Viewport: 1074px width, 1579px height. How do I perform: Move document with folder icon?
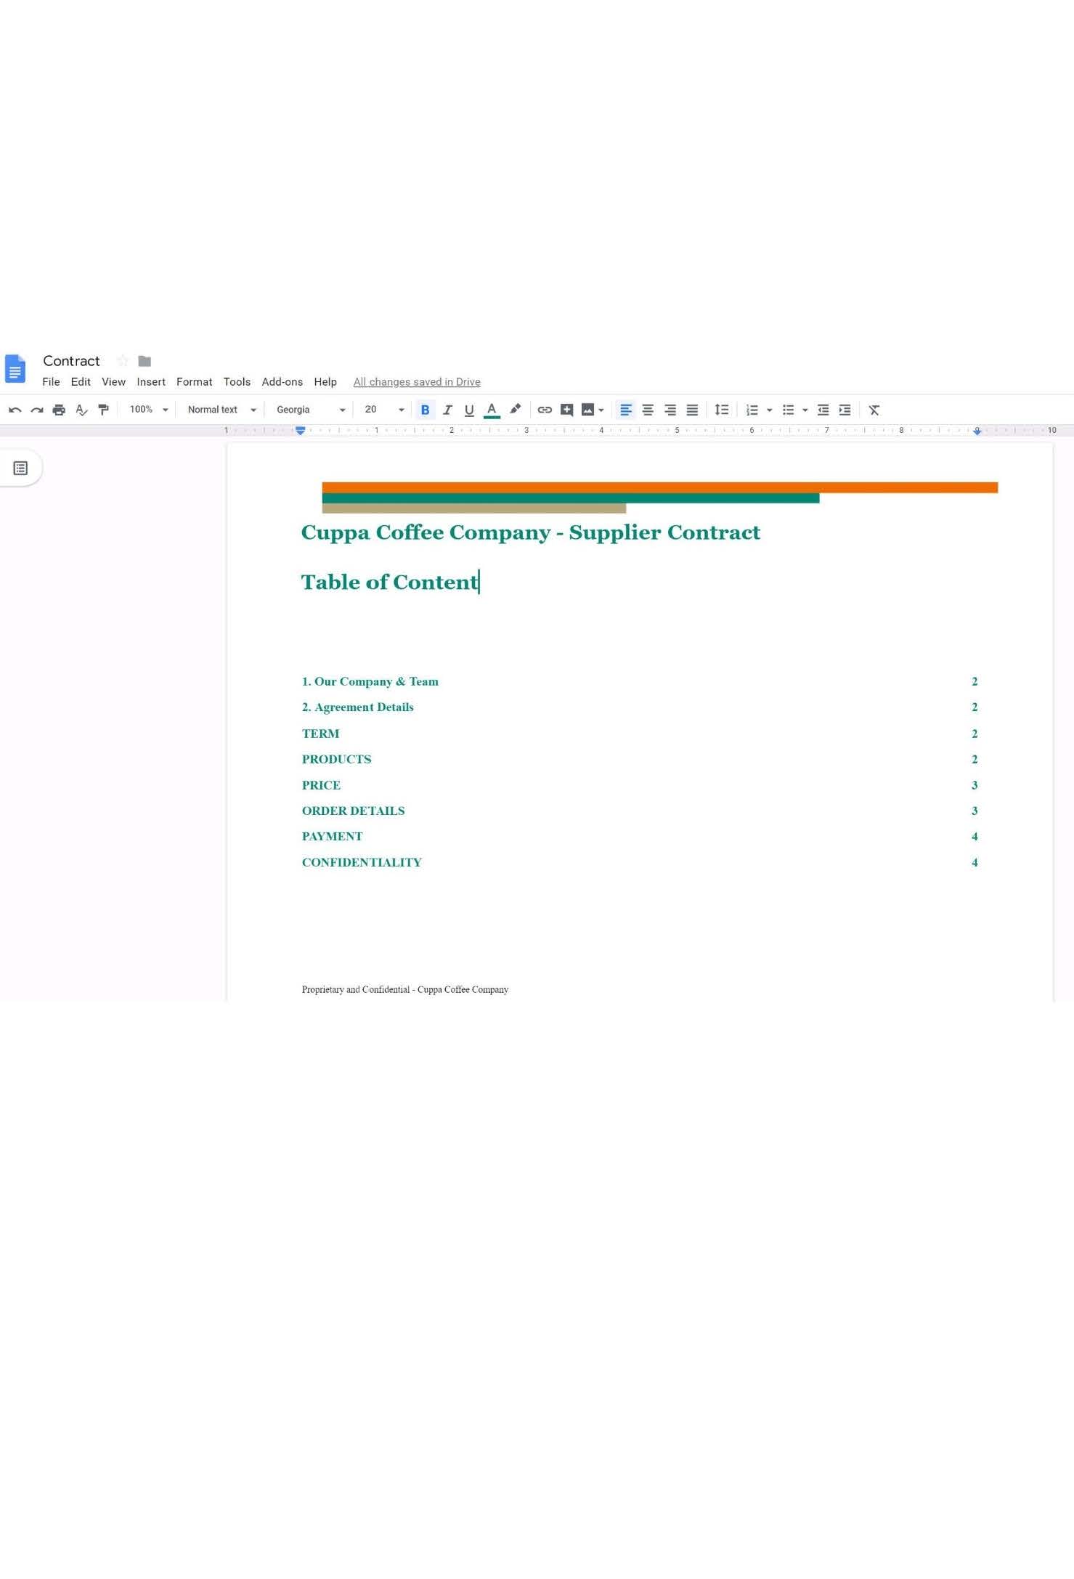[145, 361]
